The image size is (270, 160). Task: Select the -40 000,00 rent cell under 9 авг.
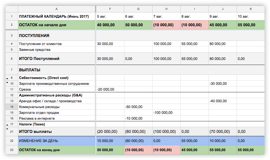point(223,101)
